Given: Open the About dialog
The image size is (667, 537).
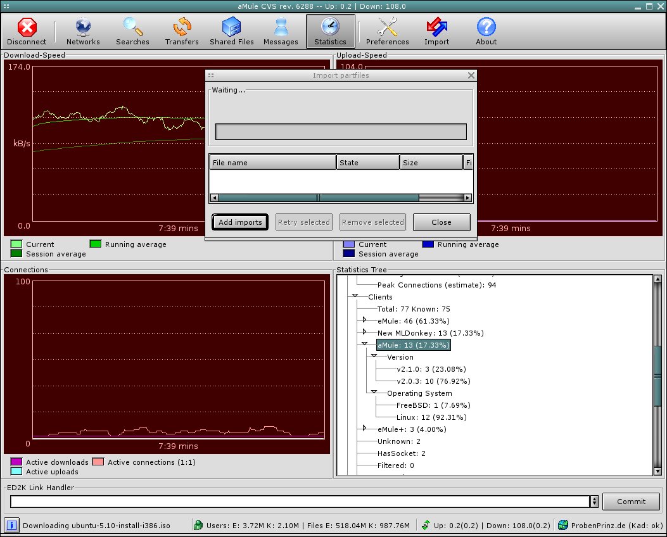Looking at the screenshot, I should coord(486,32).
